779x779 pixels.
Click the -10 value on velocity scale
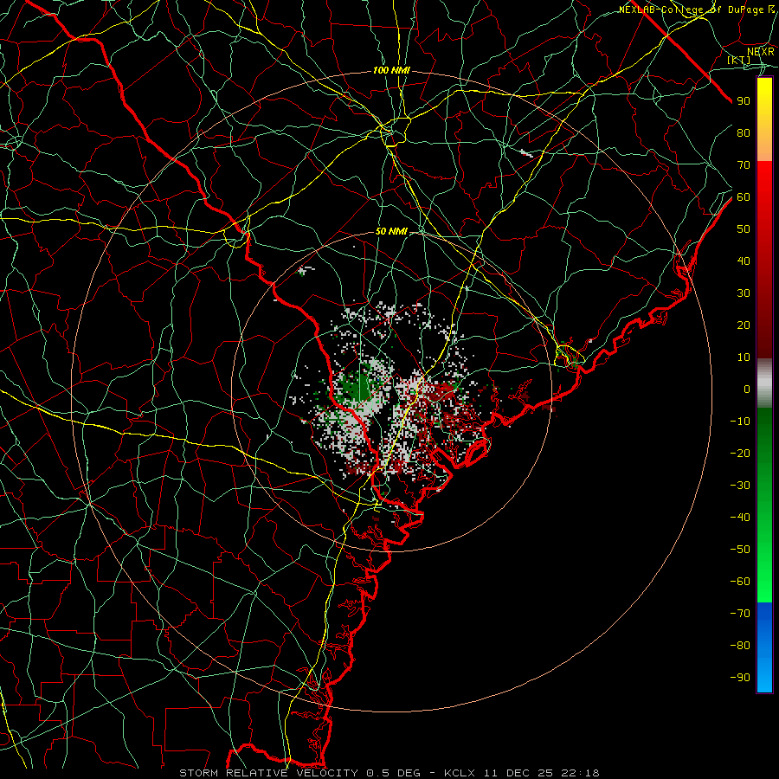[x=740, y=422]
